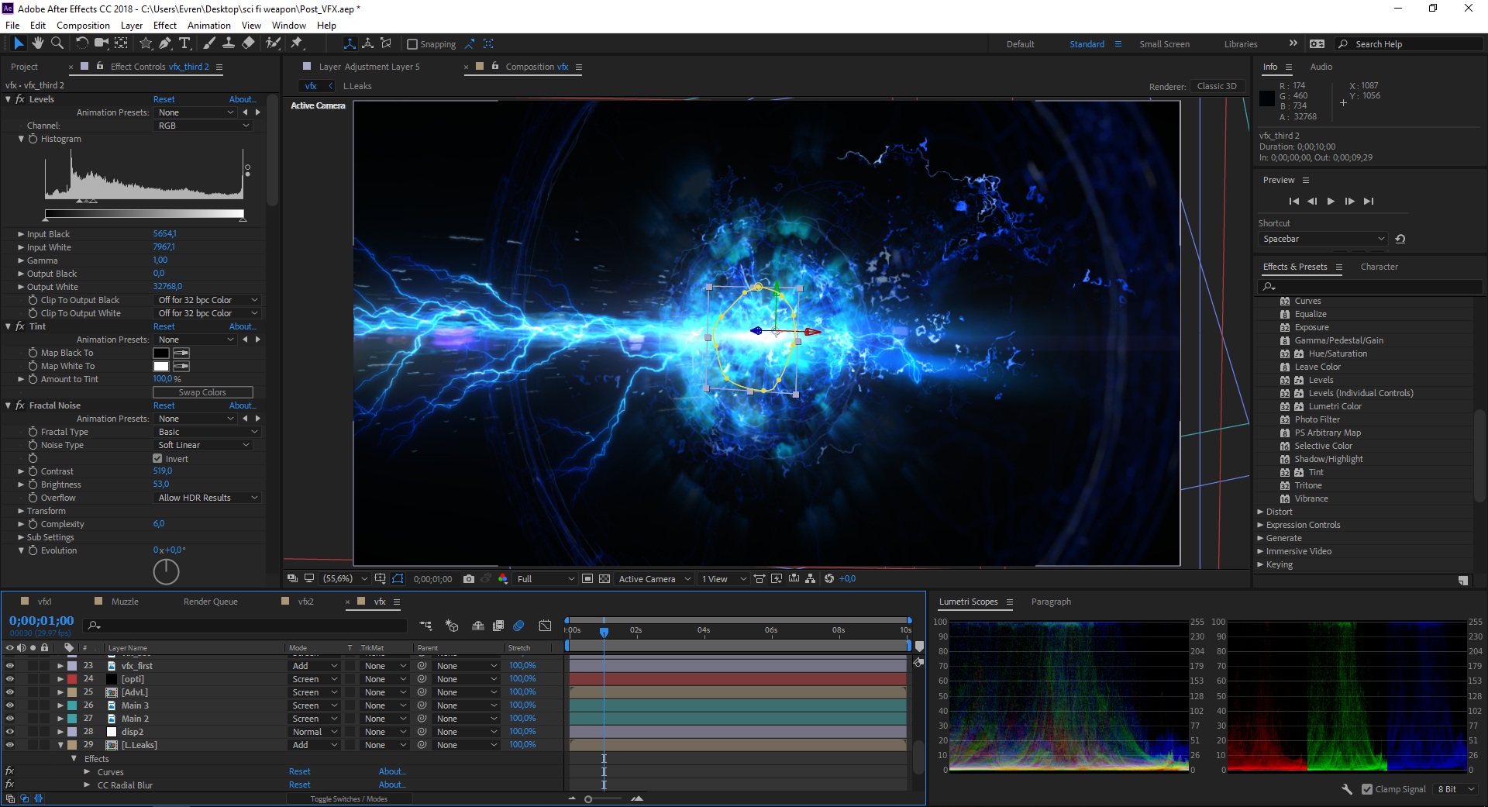Click the Swap Colors button
This screenshot has height=807, width=1488.
[203, 392]
